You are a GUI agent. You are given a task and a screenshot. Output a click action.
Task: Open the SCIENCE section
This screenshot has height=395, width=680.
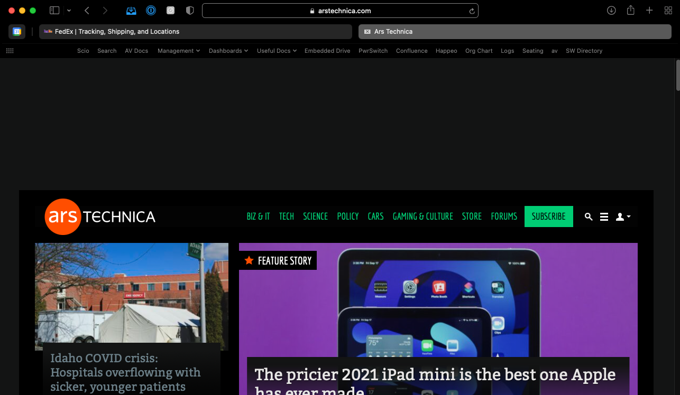pyautogui.click(x=315, y=217)
